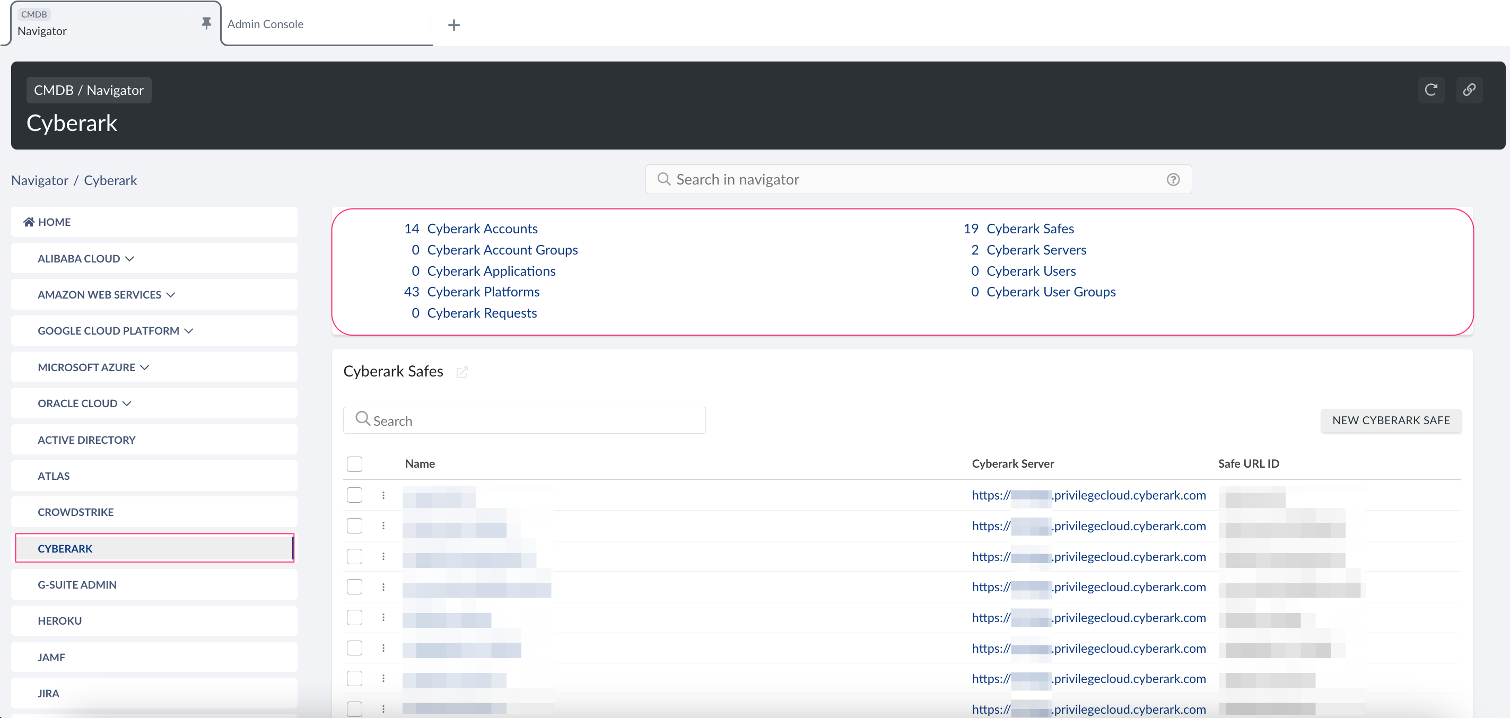The image size is (1510, 718).
Task: Toggle the select-all checkbox in table header
Action: point(355,463)
